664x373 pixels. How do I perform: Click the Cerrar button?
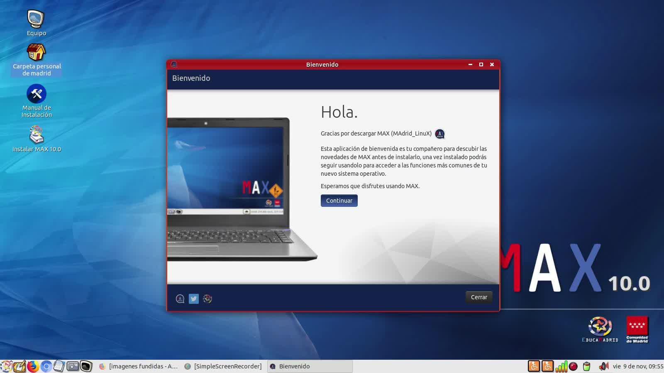(x=479, y=297)
